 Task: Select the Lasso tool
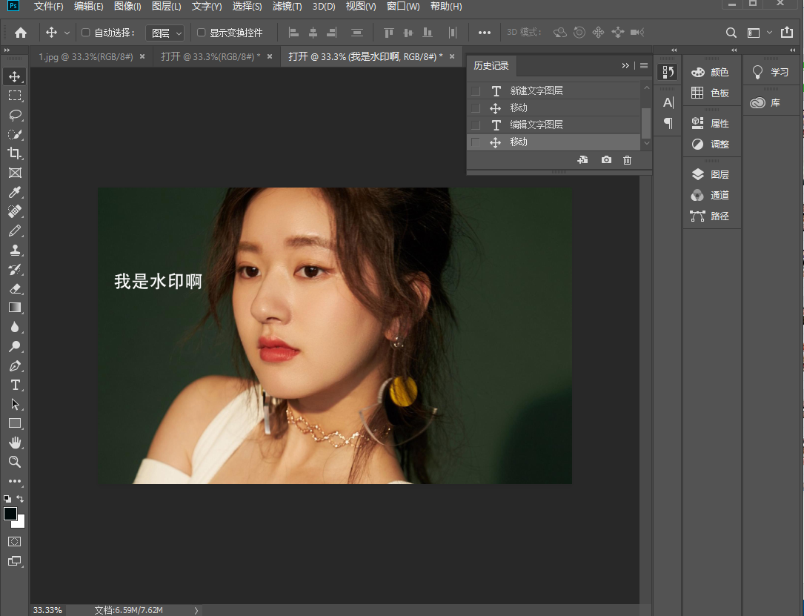(x=15, y=115)
